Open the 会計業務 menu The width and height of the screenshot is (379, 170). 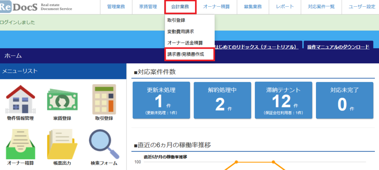click(x=180, y=7)
